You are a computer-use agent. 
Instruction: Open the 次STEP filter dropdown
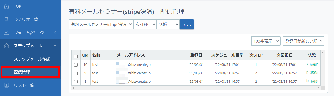click(x=145, y=24)
